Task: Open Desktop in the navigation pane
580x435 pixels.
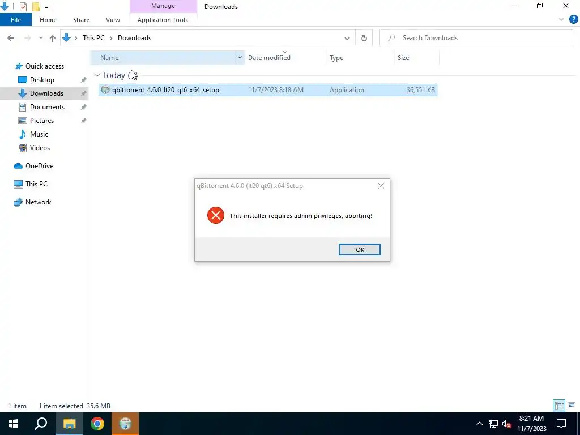Action: 42,79
